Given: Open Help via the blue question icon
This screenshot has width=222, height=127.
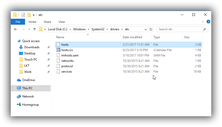Looking at the screenshot, I should point(208,22).
